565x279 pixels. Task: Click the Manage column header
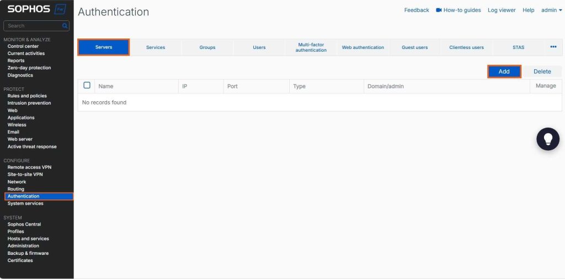[x=546, y=86]
